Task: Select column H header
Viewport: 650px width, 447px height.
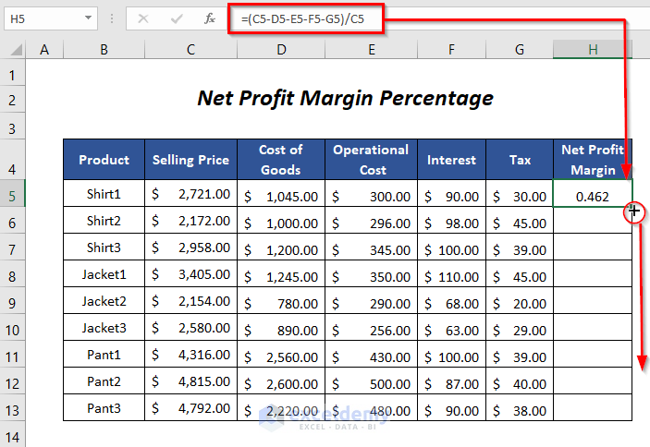Action: (593, 50)
